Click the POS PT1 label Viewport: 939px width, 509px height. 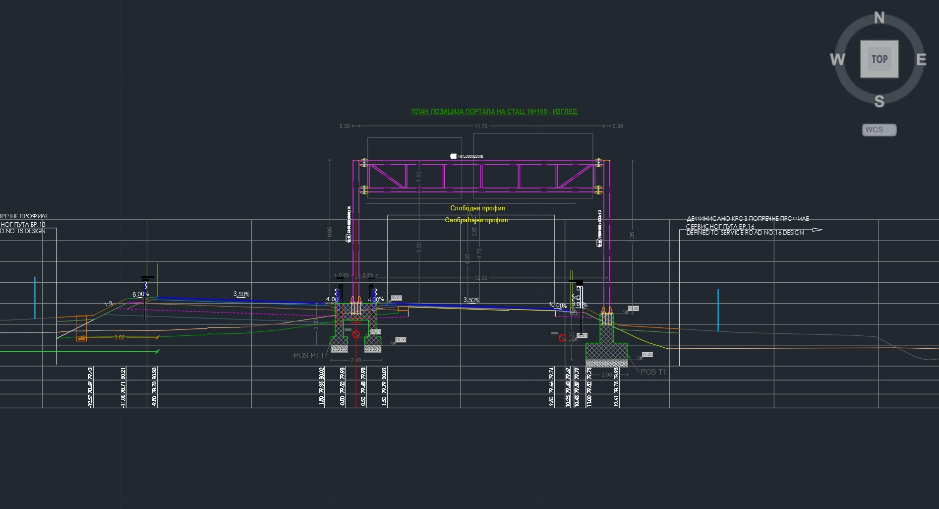[x=308, y=355]
